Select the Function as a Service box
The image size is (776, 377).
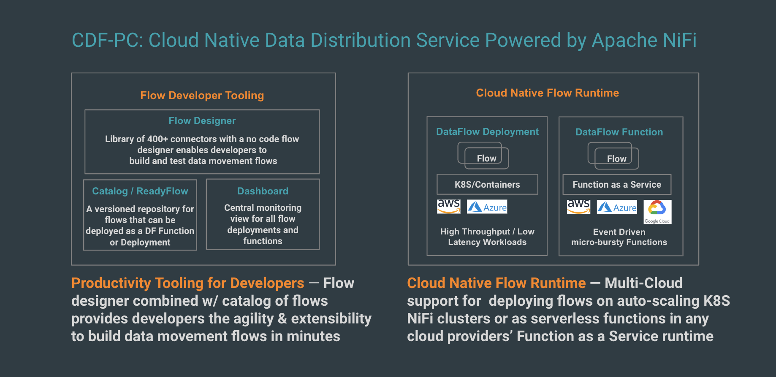pos(617,184)
